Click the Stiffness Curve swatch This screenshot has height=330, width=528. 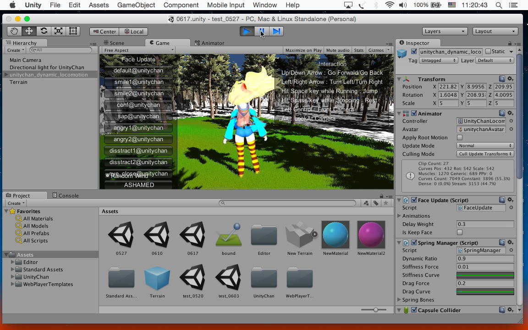pyautogui.click(x=485, y=275)
